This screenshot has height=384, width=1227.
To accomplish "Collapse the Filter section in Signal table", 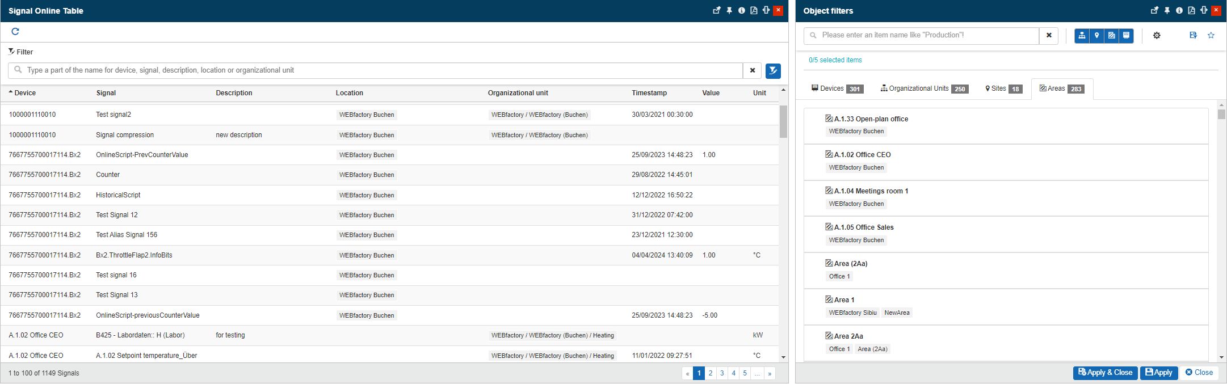I will click(21, 52).
